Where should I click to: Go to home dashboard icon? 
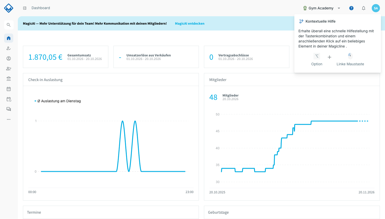tap(9, 38)
